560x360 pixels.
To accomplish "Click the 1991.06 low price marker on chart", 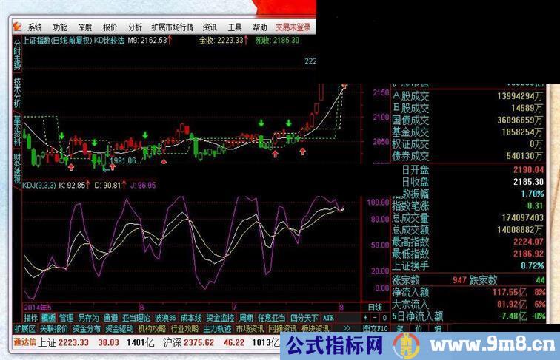I will tap(123, 160).
